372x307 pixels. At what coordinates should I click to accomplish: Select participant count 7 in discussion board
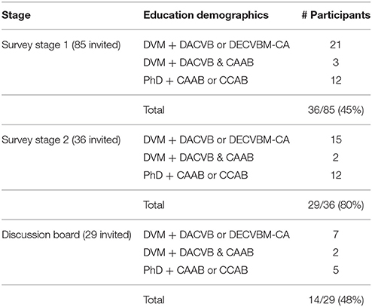click(x=336, y=235)
